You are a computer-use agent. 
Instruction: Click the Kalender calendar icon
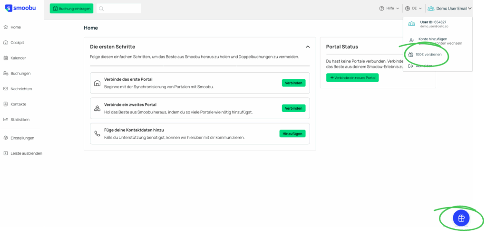click(6, 58)
